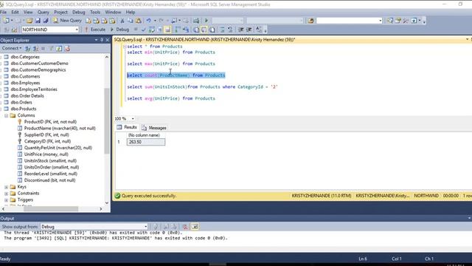Open Object Explorer window position dropdown

coord(96,40)
